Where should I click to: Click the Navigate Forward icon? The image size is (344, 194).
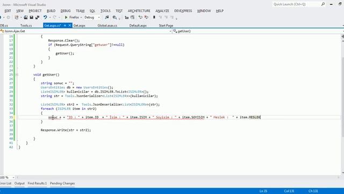pos(9,17)
